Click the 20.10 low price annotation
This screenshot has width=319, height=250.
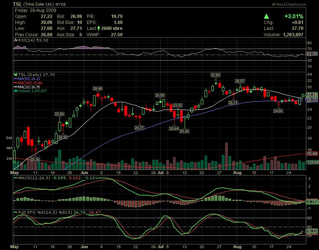tap(184, 131)
